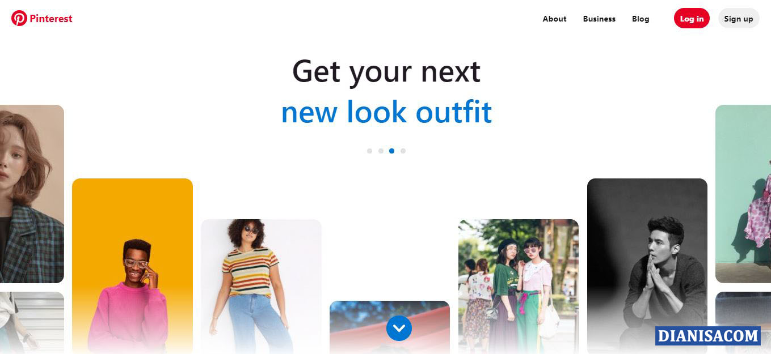The height and width of the screenshot is (354, 771).
Task: Click the Pinterest logo icon
Action: coord(19,18)
